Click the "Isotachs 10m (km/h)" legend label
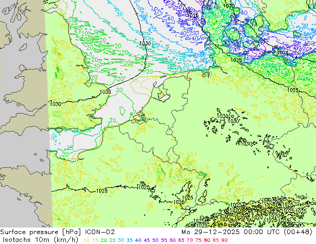The image size is (316, 244). pos(40,240)
